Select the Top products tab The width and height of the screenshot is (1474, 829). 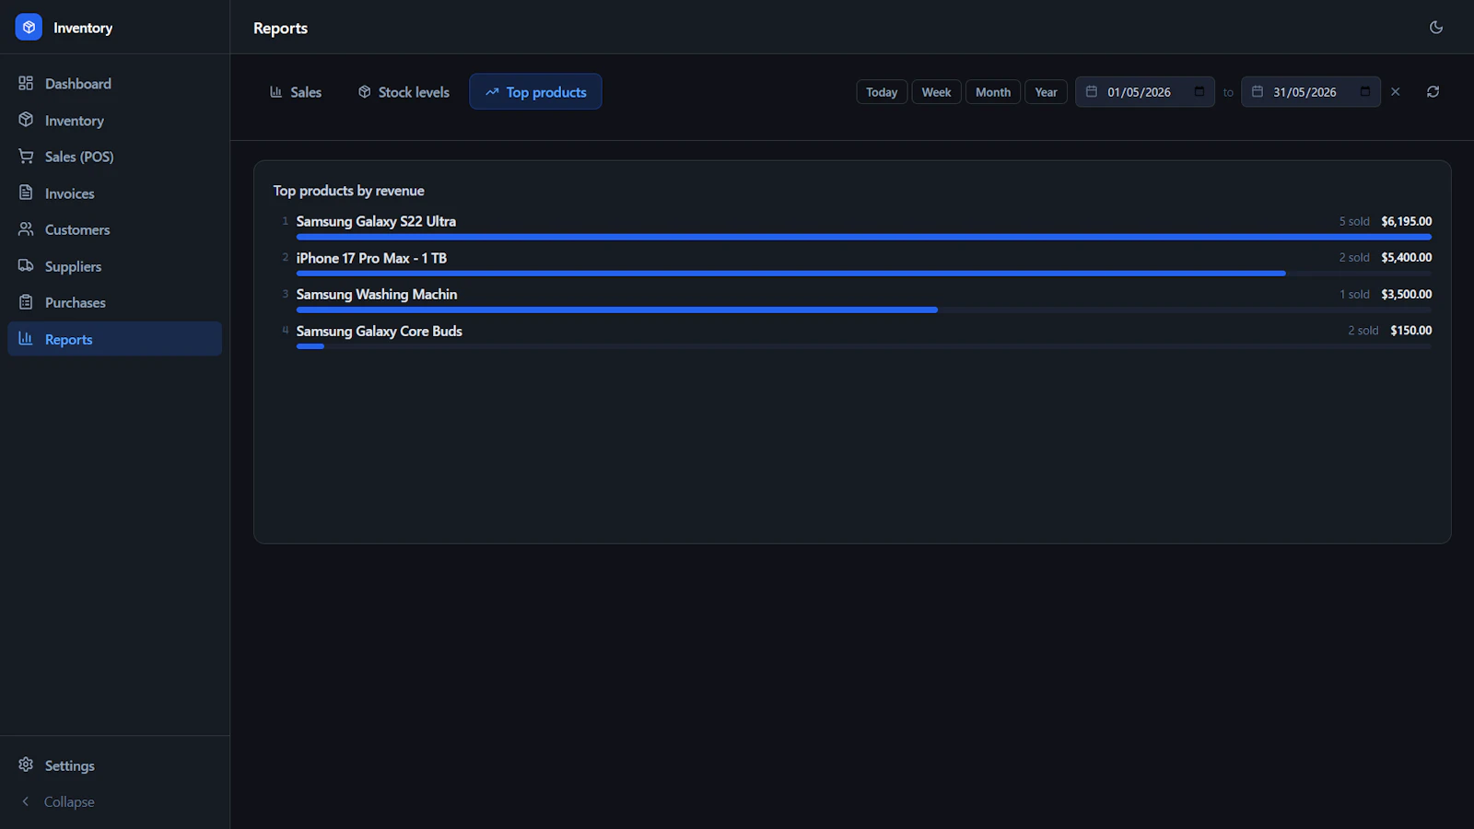coord(535,92)
